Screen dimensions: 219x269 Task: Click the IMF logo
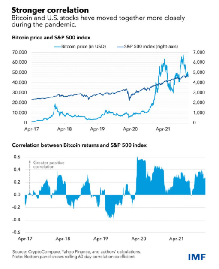point(197,257)
